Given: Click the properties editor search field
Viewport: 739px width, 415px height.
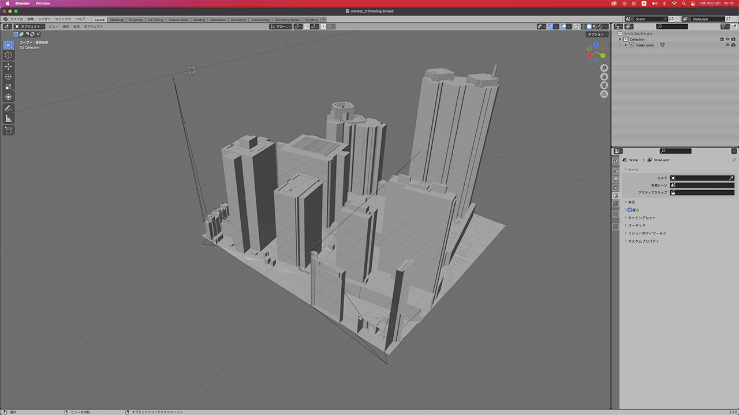Looking at the screenshot, I should [675, 151].
